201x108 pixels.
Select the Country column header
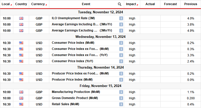coord(21,4)
